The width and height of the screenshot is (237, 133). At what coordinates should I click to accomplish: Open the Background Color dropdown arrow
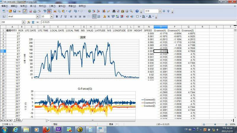pyautogui.click(x=147, y=17)
